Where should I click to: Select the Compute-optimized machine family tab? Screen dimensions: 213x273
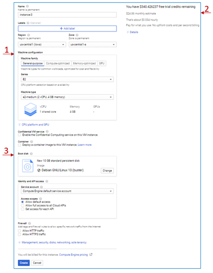pyautogui.click(x=58, y=63)
